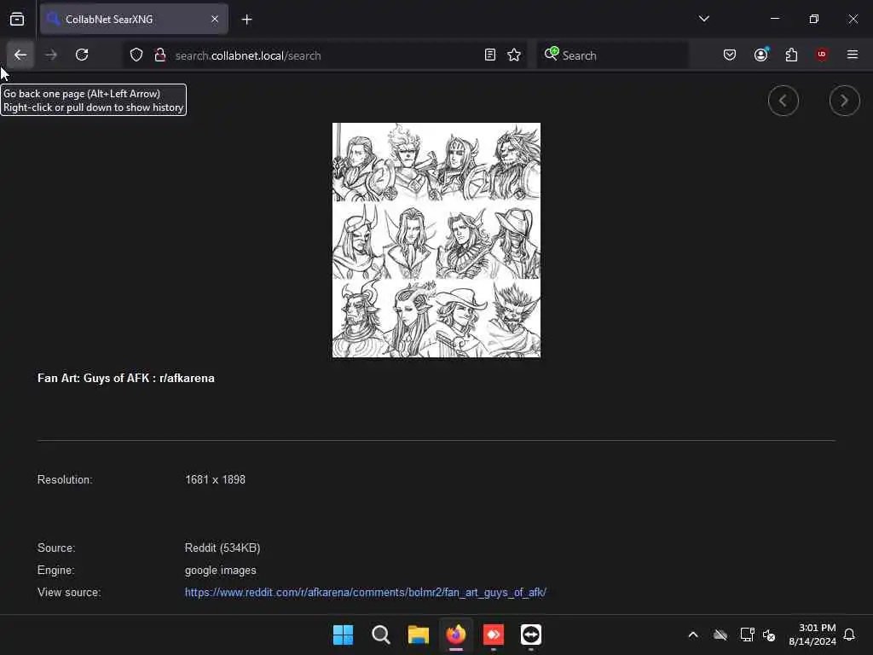The width and height of the screenshot is (873, 655).
Task: Open the TeamViewer taskbar icon
Action: 531,635
